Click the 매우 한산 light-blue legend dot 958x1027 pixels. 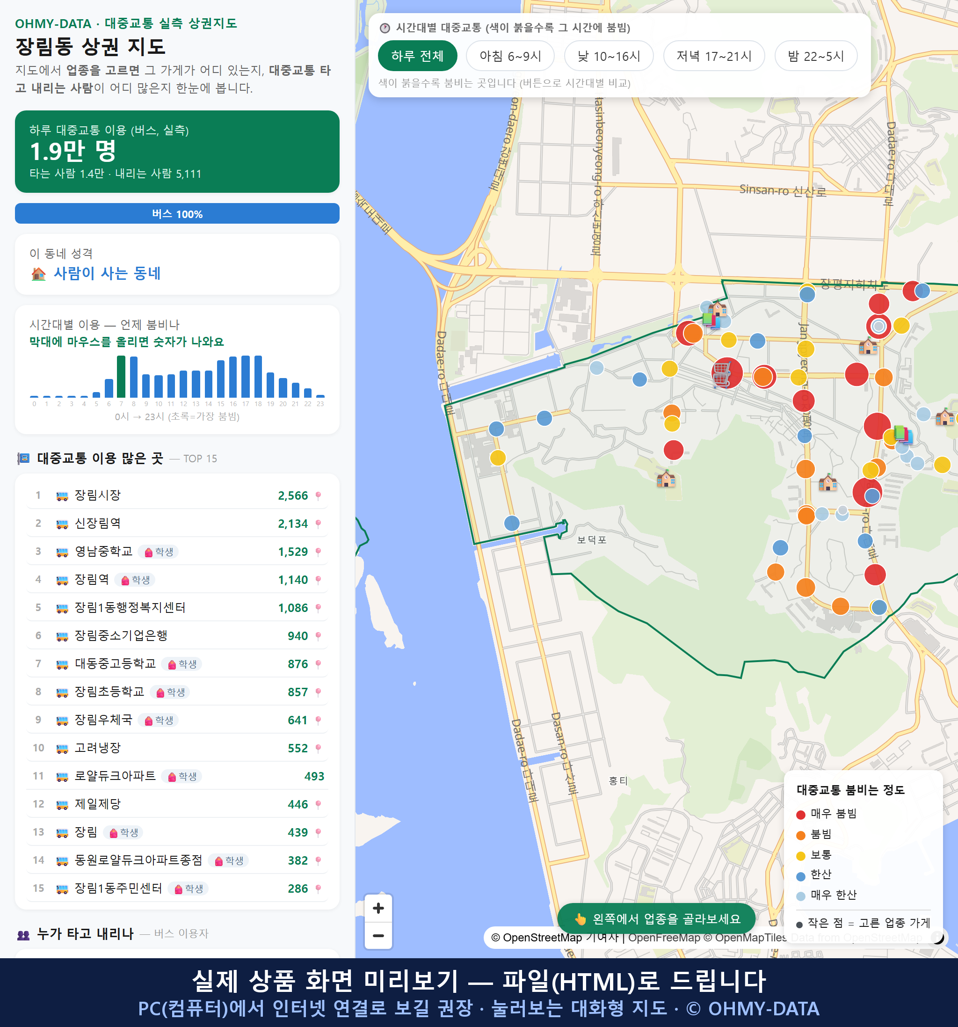pos(801,896)
